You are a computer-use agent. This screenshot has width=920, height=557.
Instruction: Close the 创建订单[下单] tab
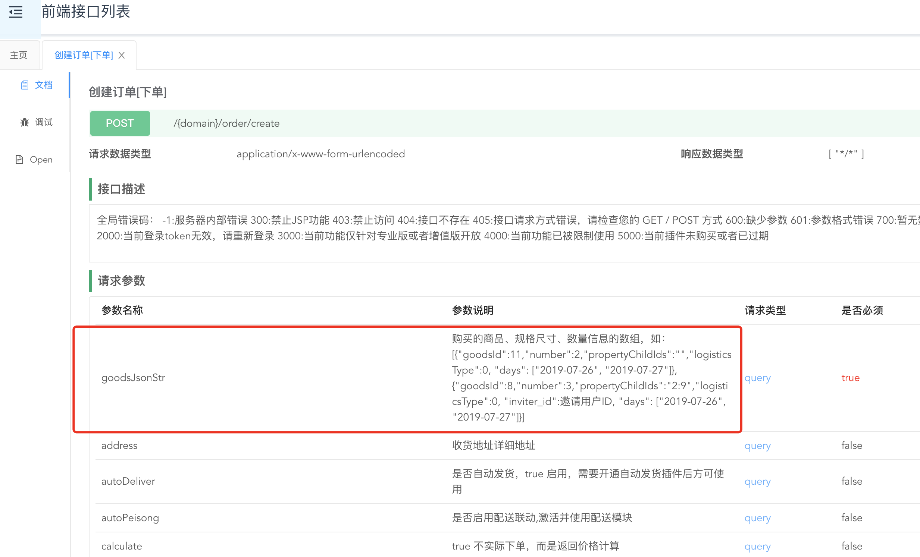tap(122, 55)
